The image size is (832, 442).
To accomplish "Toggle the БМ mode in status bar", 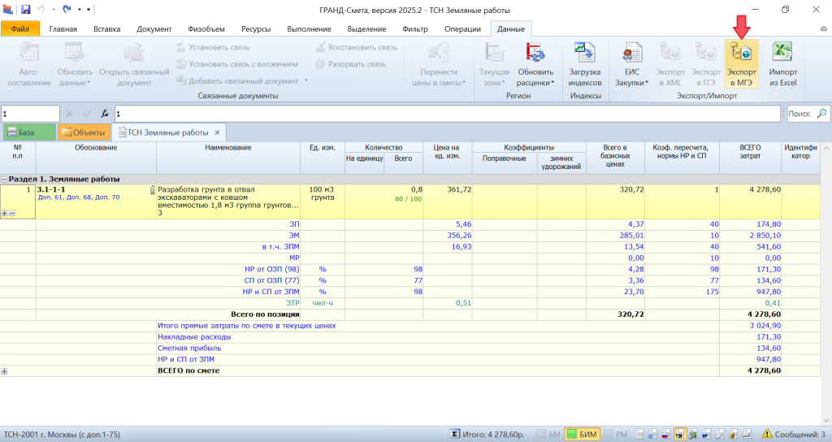I will tap(548, 435).
